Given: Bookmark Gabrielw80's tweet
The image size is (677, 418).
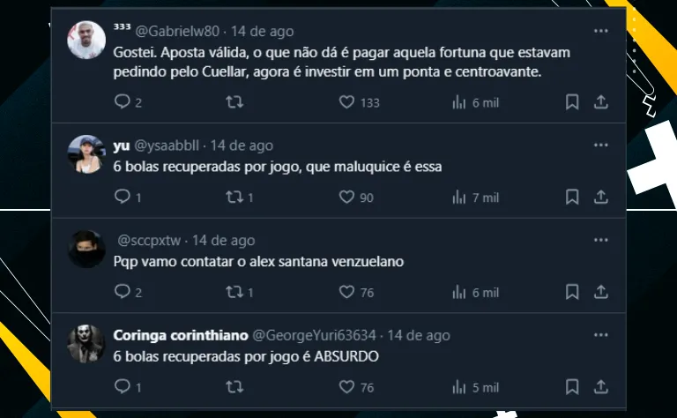Looking at the screenshot, I should click(x=572, y=102).
